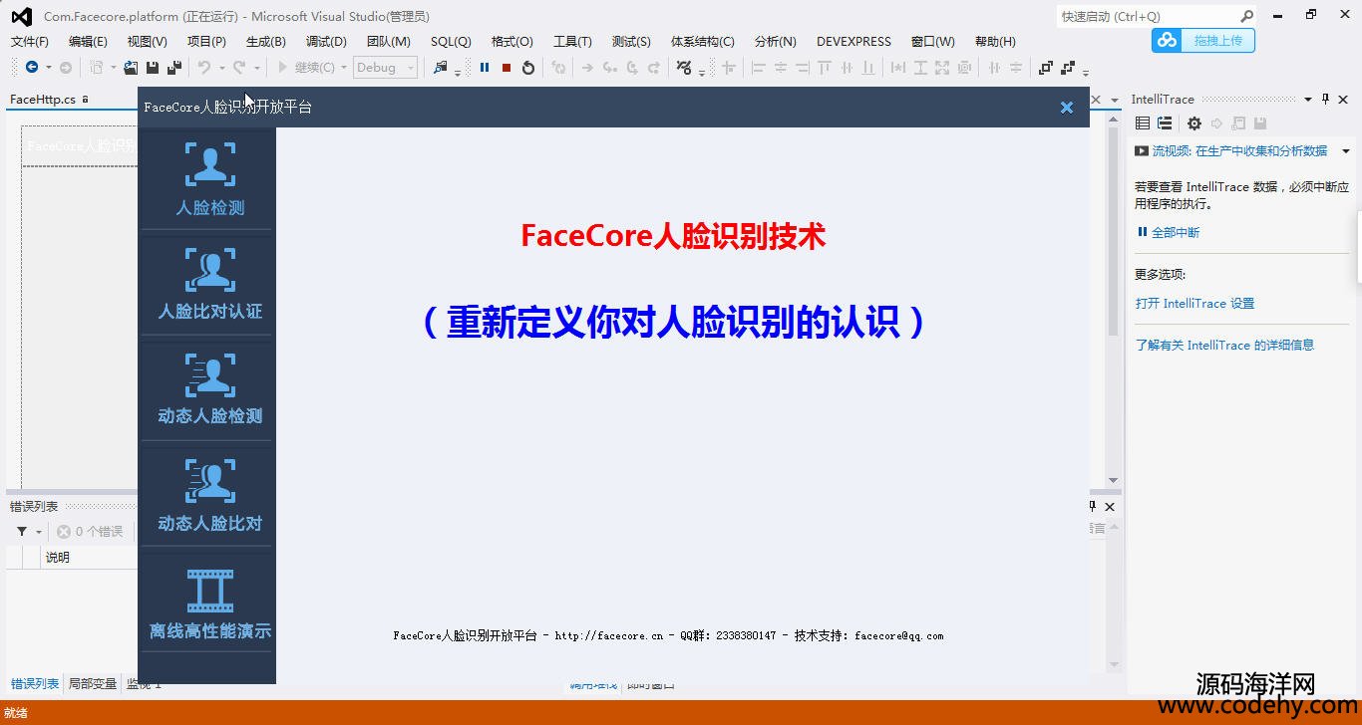Screen dimensions: 1362x725
Task: Click the Quick Launch magnifier icon
Action: tap(1247, 16)
